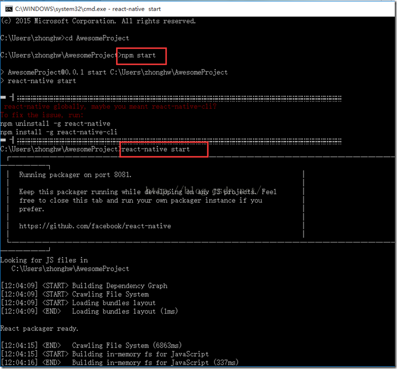Click 'npm install -g react-native-cli' line
The image size is (397, 369).
click(59, 132)
